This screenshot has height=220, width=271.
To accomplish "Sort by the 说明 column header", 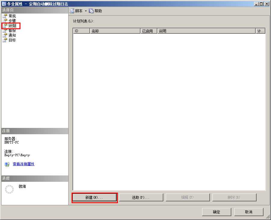I will click(206, 31).
